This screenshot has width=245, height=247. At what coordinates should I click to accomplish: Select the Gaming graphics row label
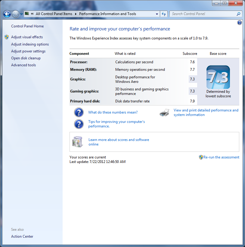coord(84,91)
